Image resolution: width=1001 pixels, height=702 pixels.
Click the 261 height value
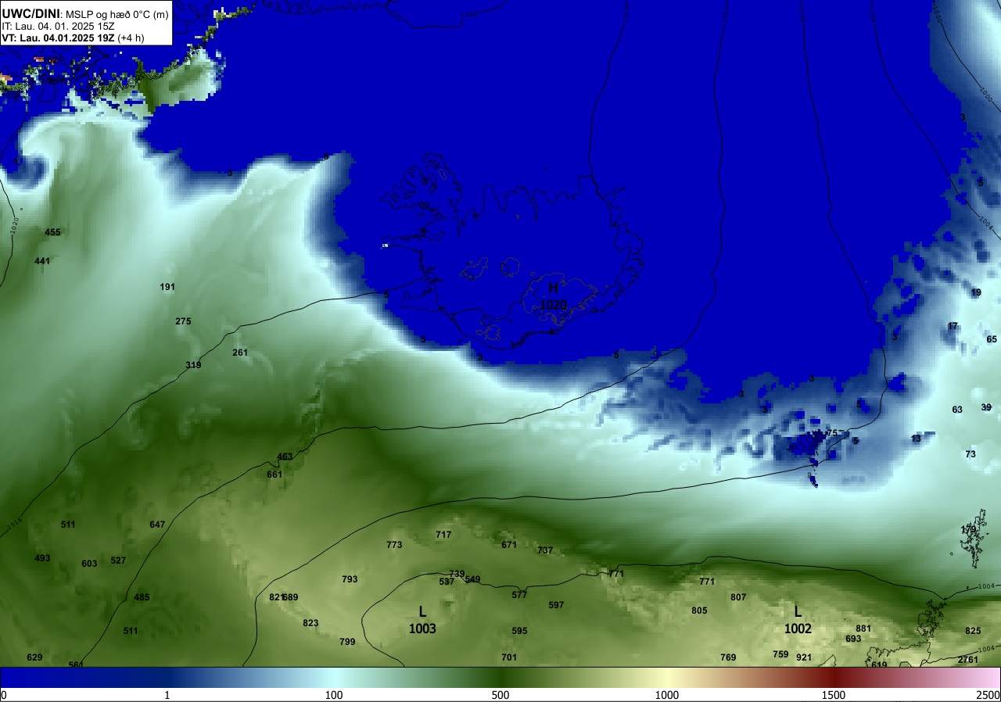(x=240, y=353)
